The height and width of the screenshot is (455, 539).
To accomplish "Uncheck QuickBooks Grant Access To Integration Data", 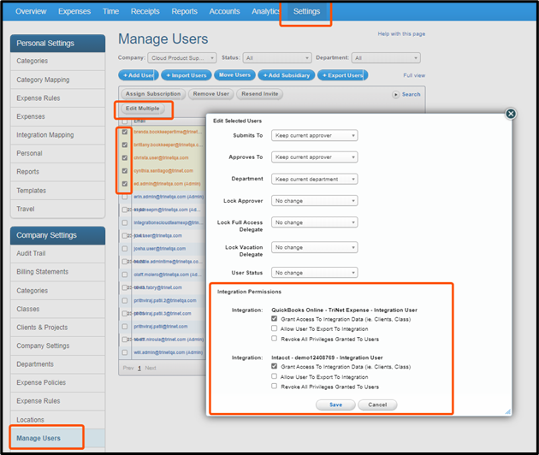I will 275,318.
